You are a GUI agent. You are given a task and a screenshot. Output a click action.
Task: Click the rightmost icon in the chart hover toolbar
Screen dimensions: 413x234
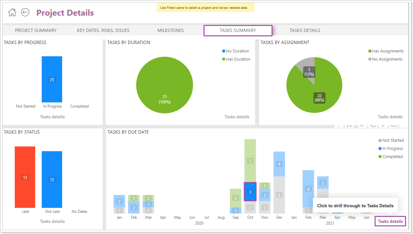tap(393, 125)
